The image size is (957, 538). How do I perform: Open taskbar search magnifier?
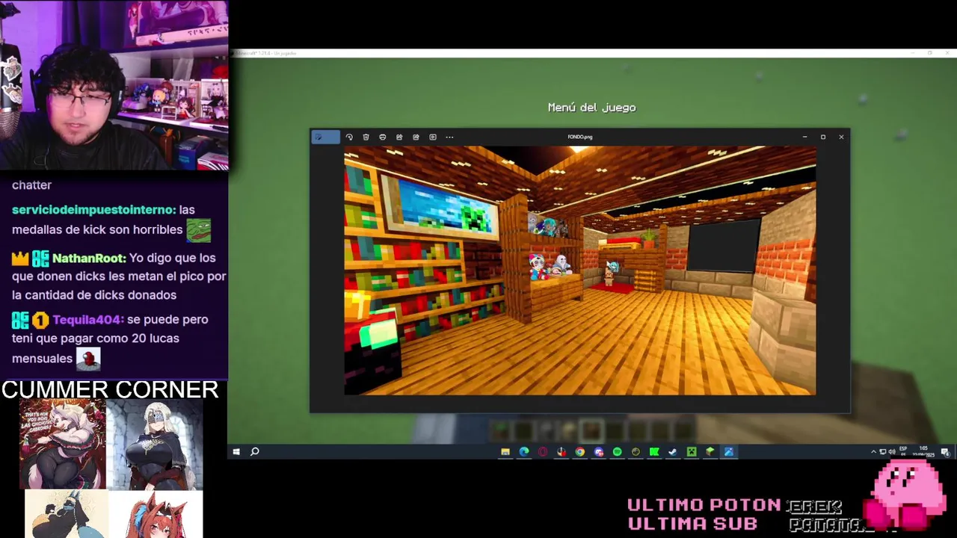click(x=254, y=451)
